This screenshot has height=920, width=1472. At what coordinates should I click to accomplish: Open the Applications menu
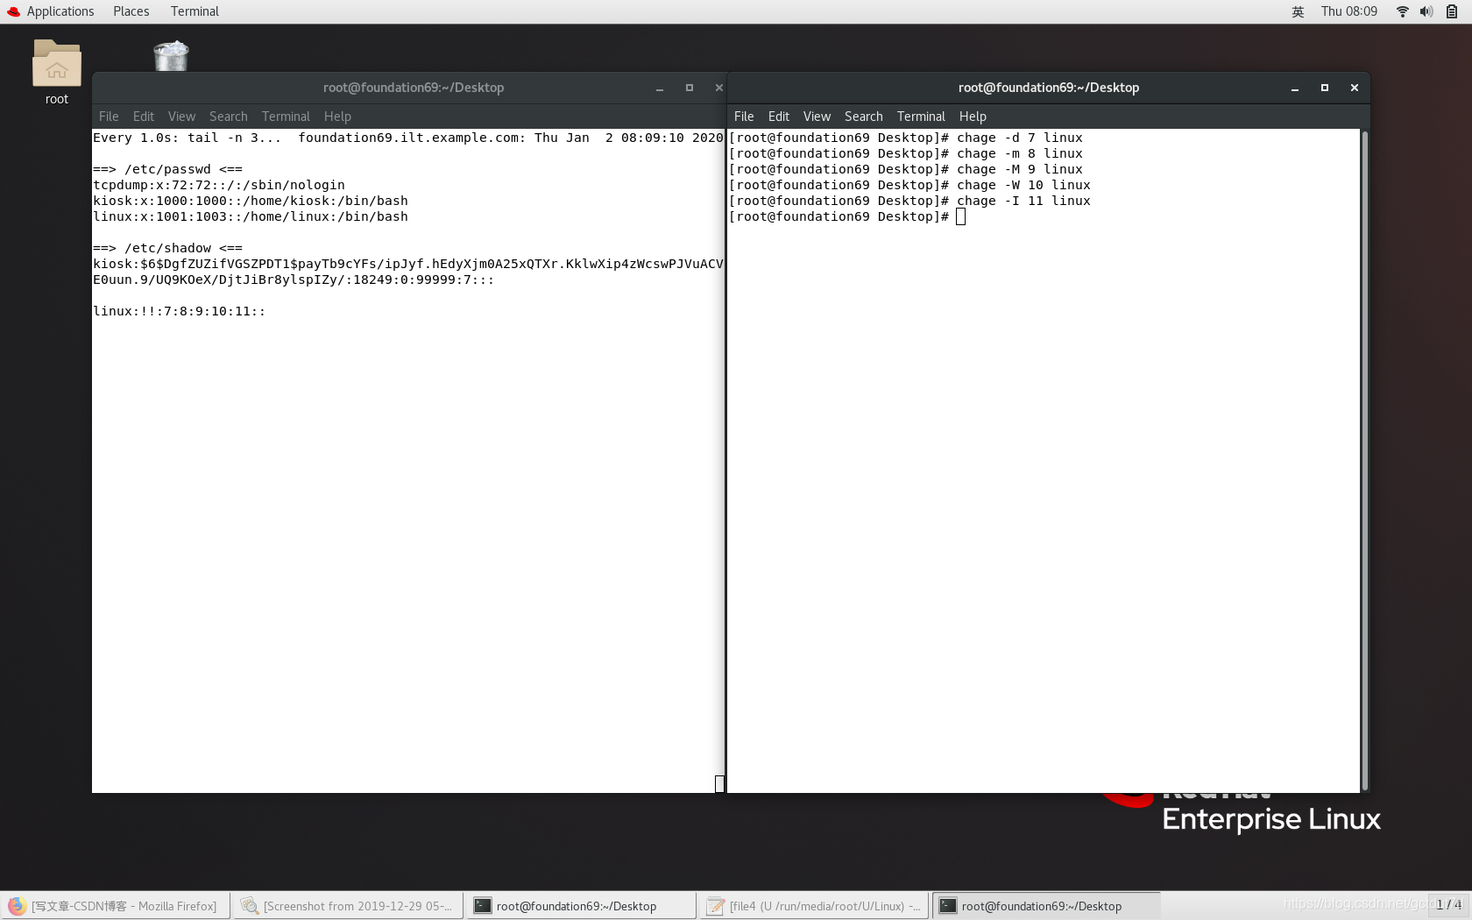[x=60, y=11]
